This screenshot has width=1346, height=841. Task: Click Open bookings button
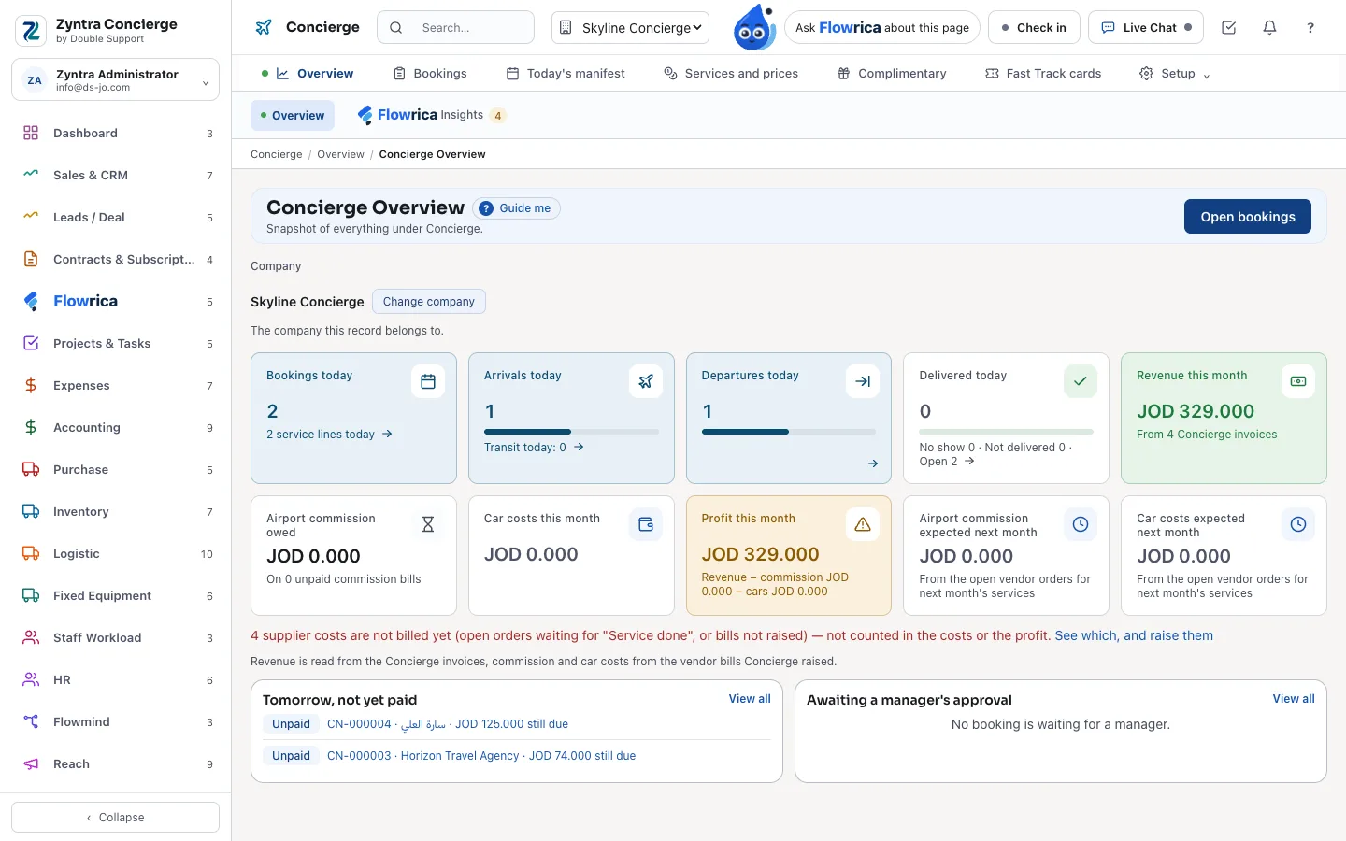pos(1248,216)
